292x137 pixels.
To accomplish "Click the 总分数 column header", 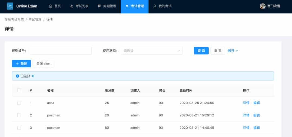I will click(109, 90).
